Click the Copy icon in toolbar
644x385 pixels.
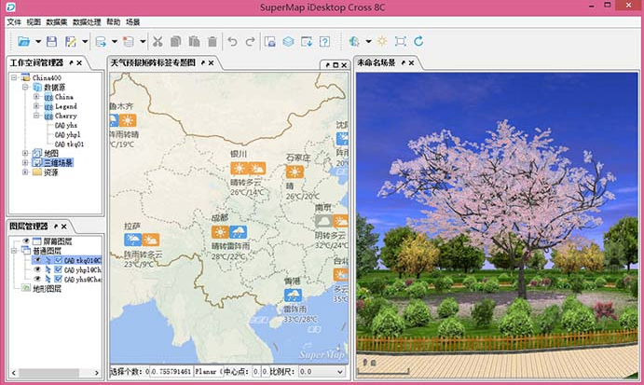[x=176, y=42]
